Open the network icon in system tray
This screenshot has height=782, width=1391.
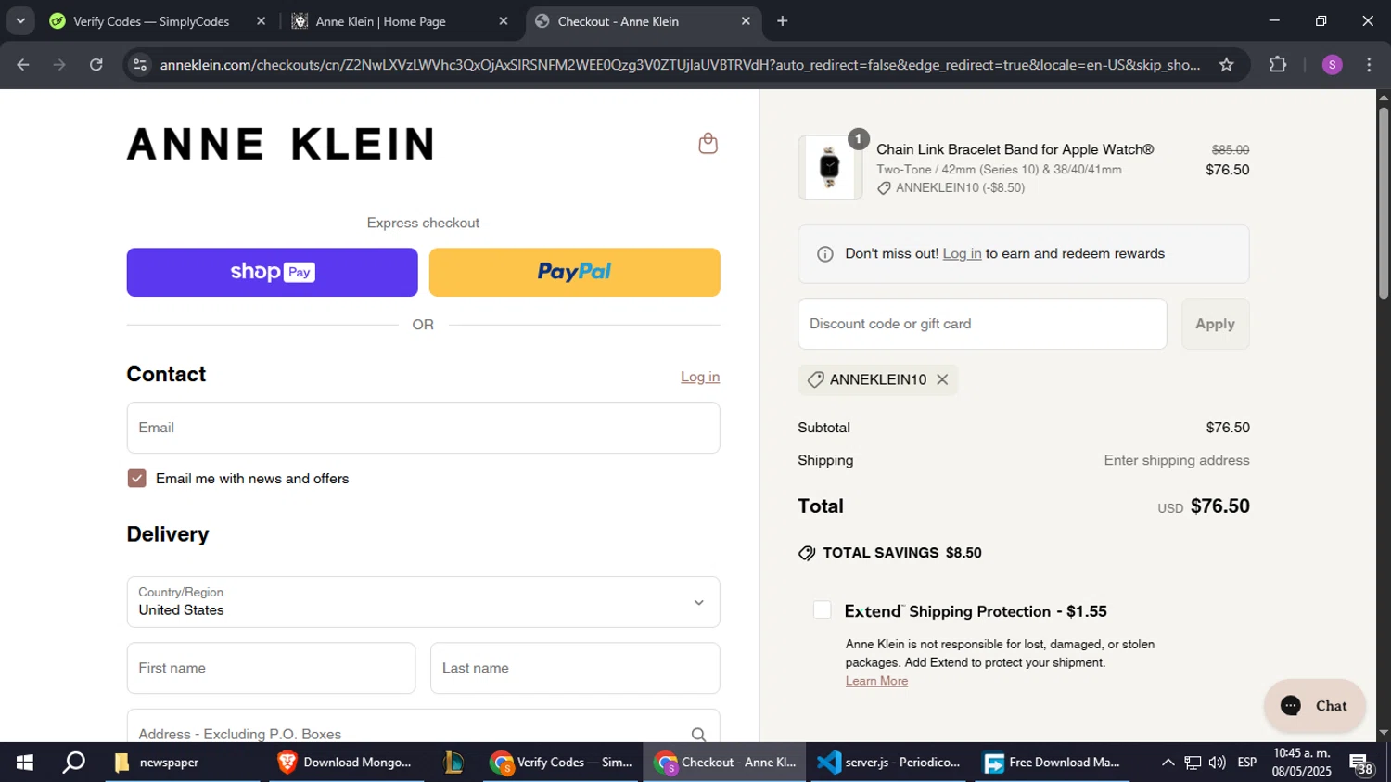[1193, 763]
